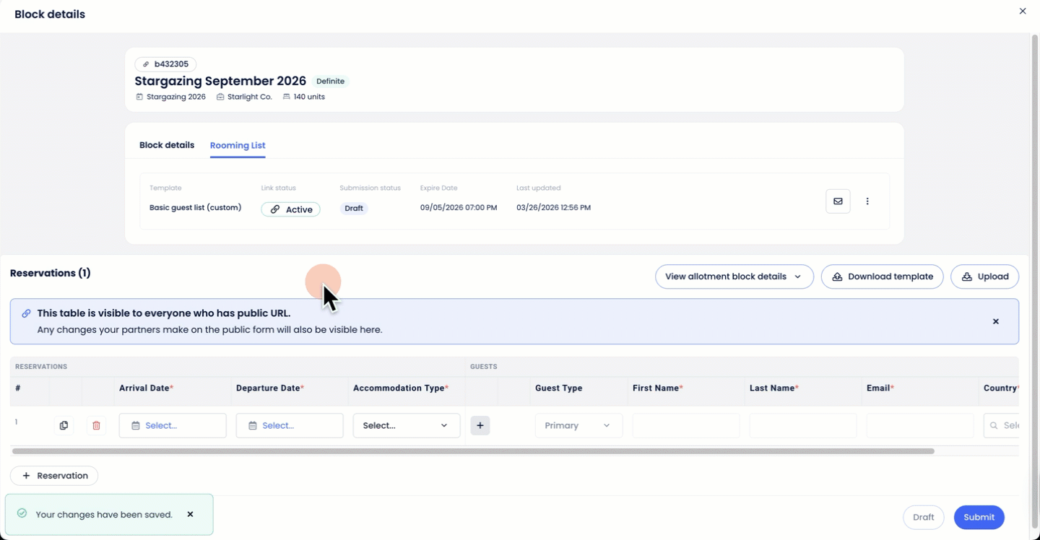This screenshot has height=540, width=1040.
Task: Submit the rooming list
Action: [x=979, y=517]
